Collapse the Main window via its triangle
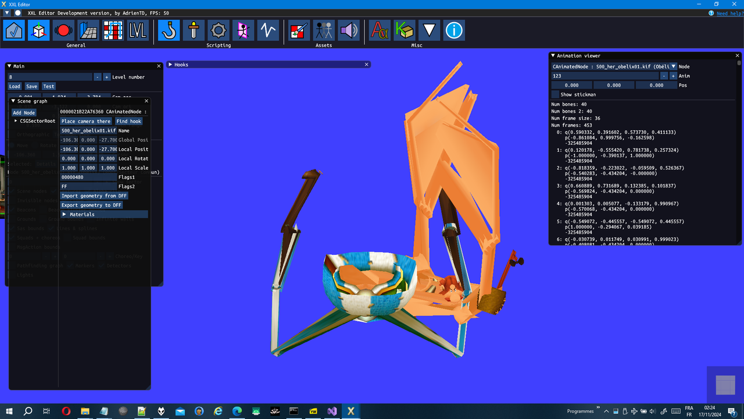 tap(9, 66)
